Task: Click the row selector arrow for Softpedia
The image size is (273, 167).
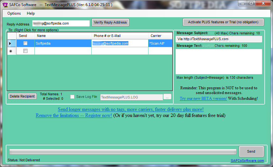Action: pyautogui.click(x=12, y=43)
